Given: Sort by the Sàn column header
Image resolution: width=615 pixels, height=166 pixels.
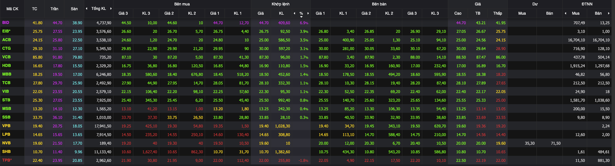Looking at the screenshot, I should pos(74,9).
